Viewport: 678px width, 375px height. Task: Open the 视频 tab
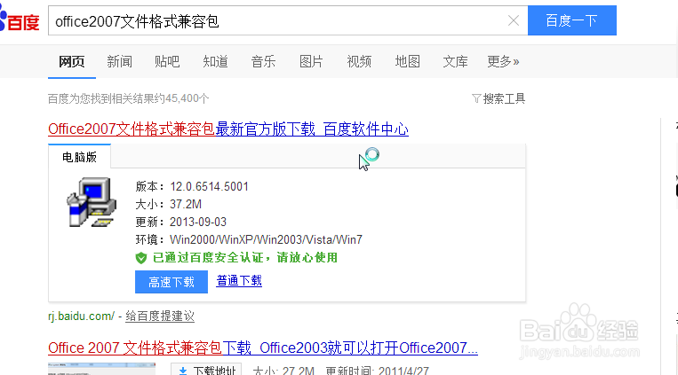tap(359, 62)
